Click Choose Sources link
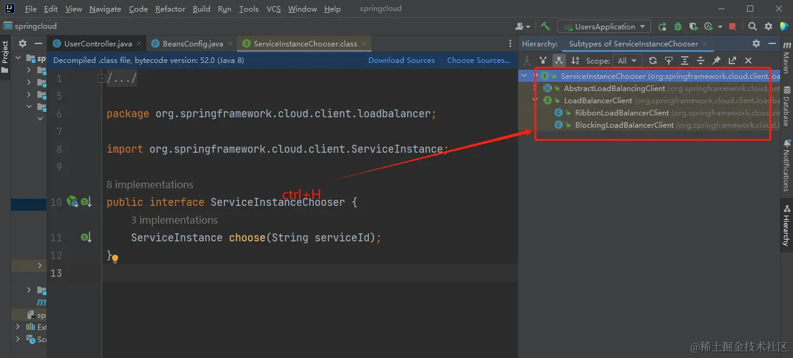 (478, 60)
